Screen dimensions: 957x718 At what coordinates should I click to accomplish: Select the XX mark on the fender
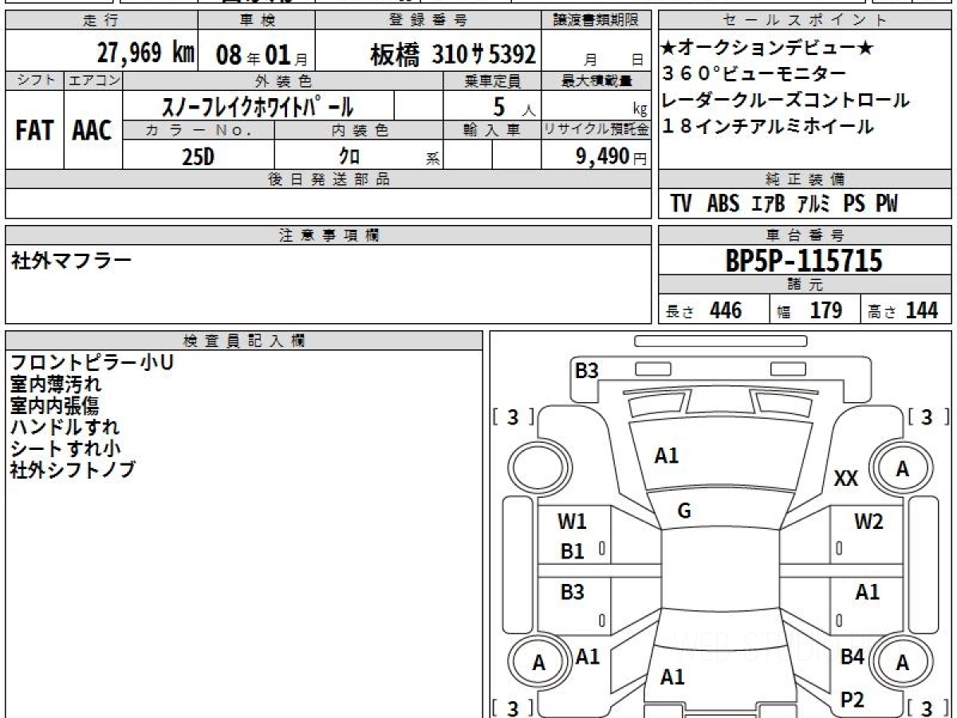click(845, 479)
